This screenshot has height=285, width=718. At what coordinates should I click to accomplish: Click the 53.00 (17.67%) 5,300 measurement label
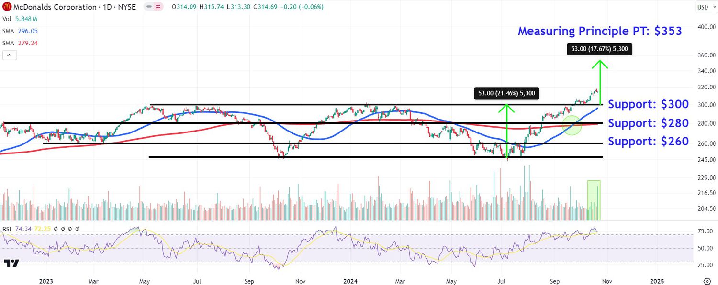coord(599,49)
